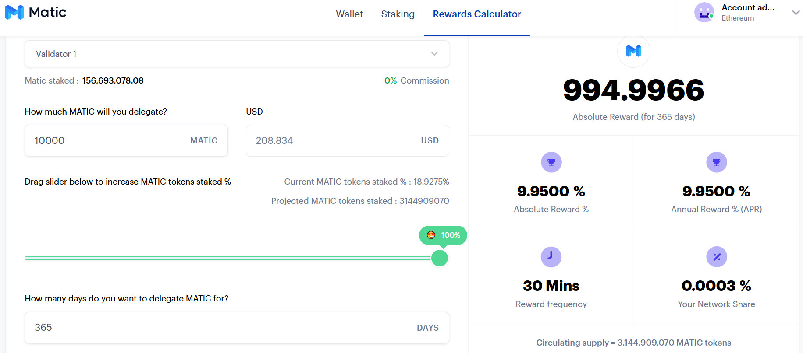This screenshot has width=803, height=353.
Task: Click the Account address Ethereum label
Action: coord(748,12)
